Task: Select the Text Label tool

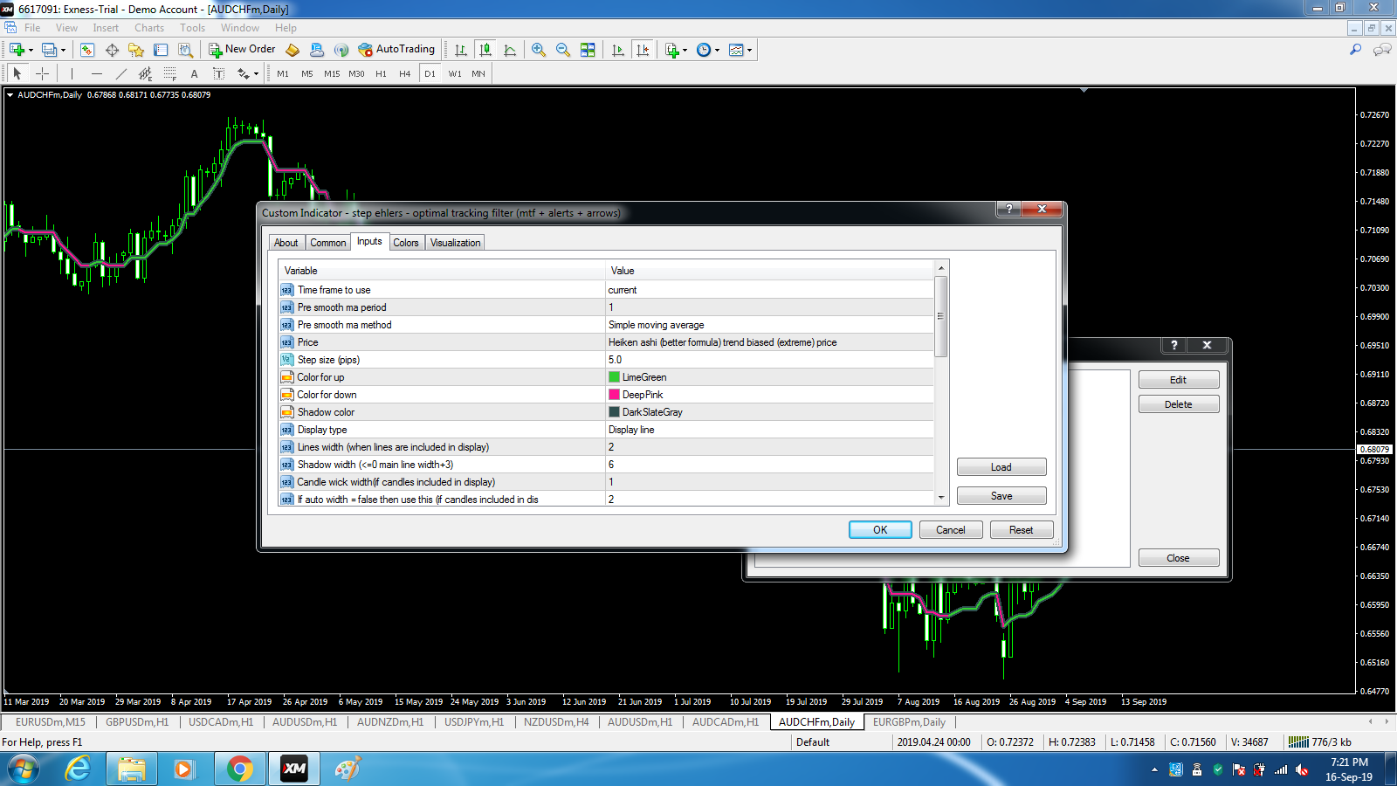Action: tap(218, 73)
